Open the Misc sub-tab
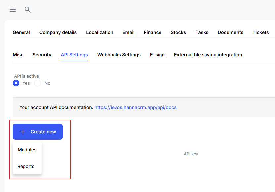The height and width of the screenshot is (192, 275). [x=18, y=55]
